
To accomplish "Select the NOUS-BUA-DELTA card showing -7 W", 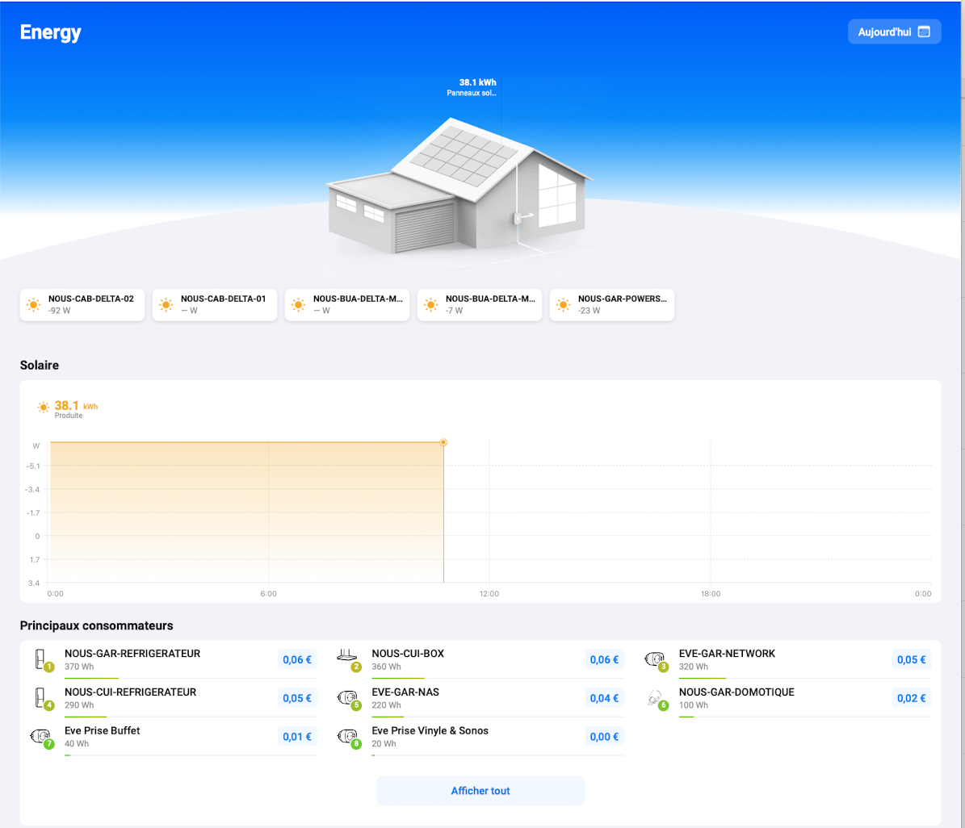I will tap(479, 304).
